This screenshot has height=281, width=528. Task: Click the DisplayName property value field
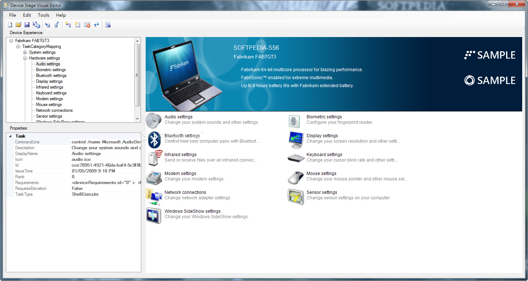[106, 154]
